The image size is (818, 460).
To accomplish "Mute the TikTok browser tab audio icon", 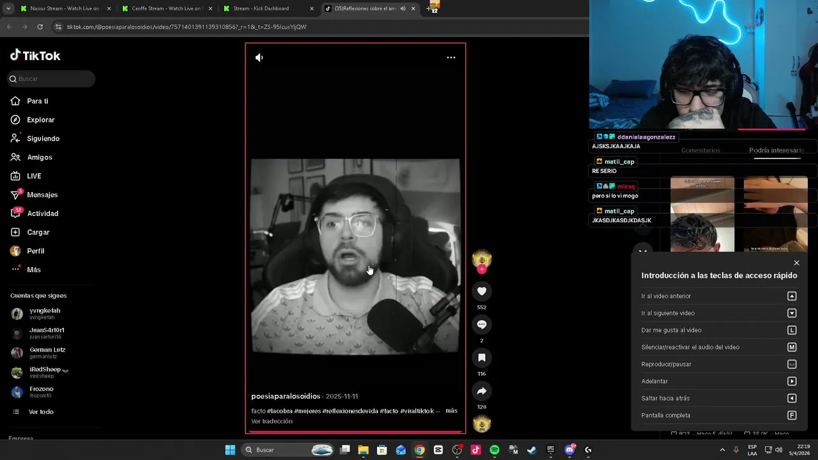I will [403, 8].
